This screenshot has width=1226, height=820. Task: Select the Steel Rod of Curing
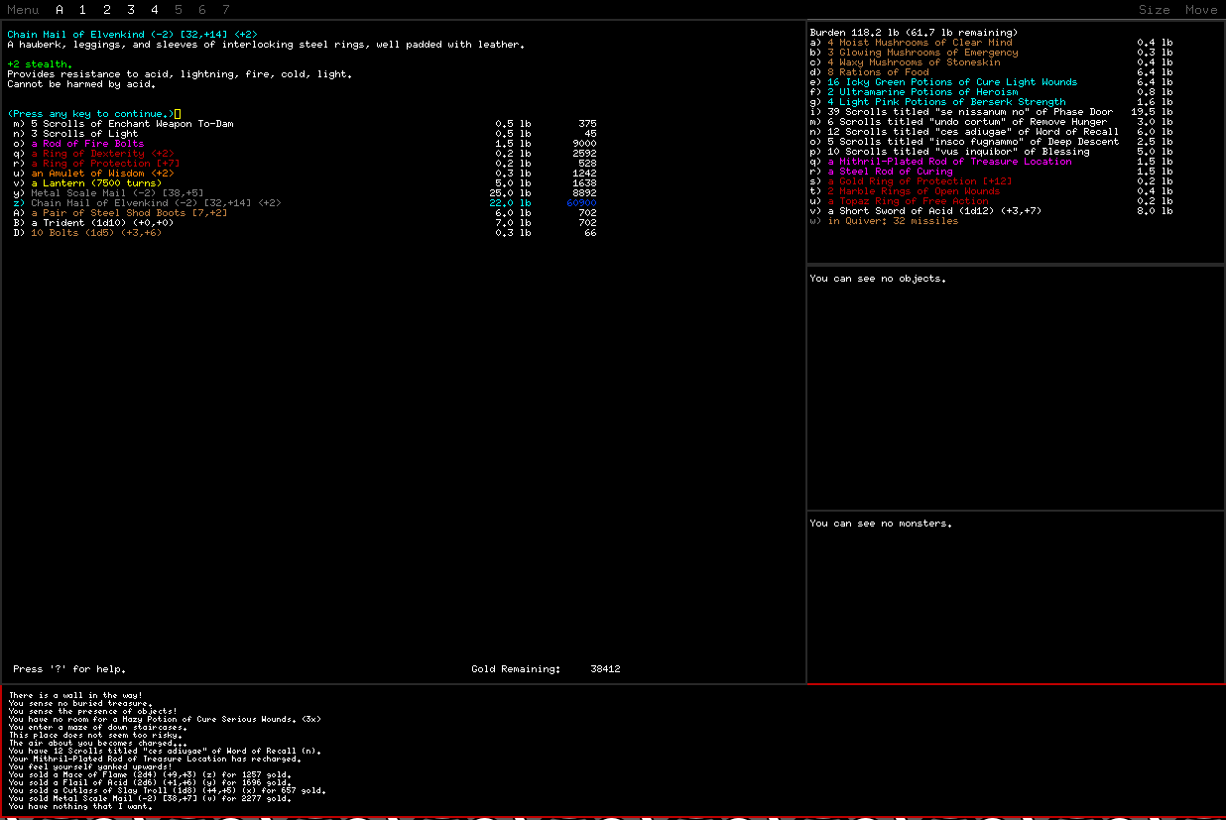coord(992,172)
